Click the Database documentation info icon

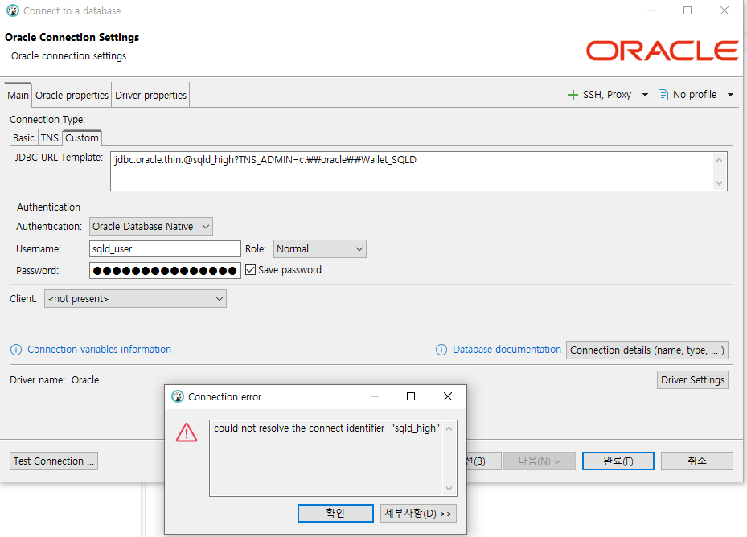pos(441,350)
